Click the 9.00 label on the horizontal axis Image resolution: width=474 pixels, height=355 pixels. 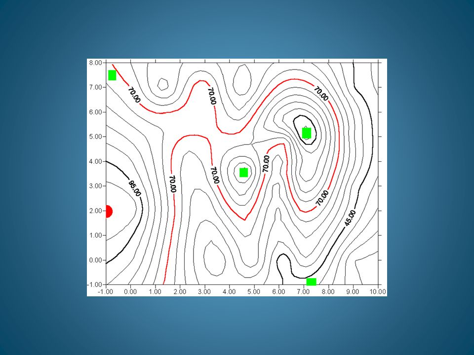(x=353, y=291)
